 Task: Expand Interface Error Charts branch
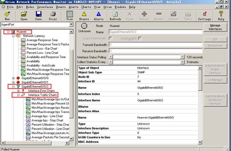click(x=18, y=91)
